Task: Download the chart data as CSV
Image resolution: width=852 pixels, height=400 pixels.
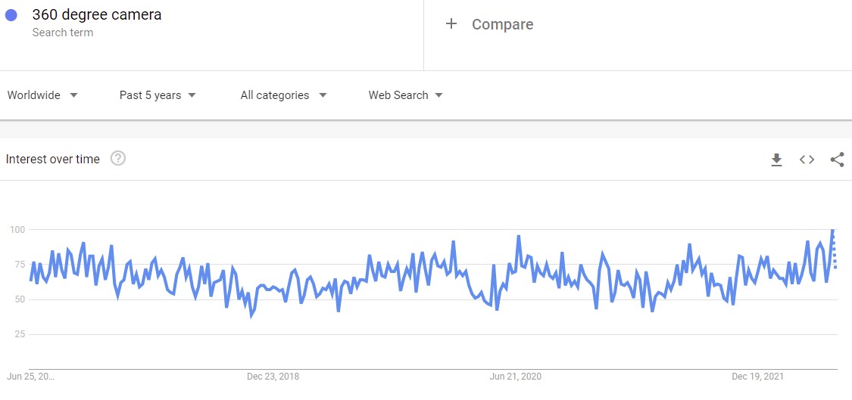Action: (776, 160)
